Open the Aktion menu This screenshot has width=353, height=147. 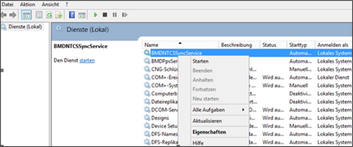click(28, 5)
